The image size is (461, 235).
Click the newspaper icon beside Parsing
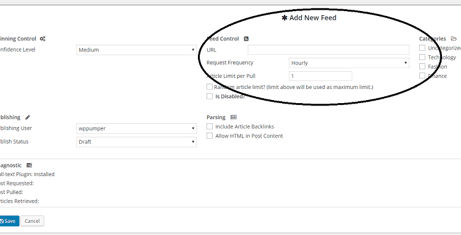234,117
